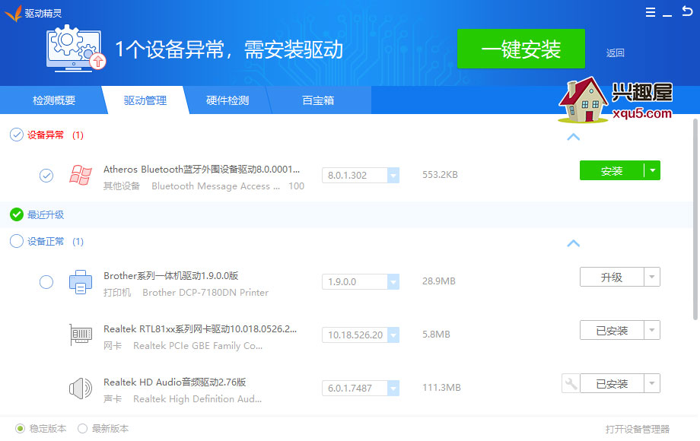The height and width of the screenshot is (441, 700).
Task: Select the 稳定版本 radio button
Action: [x=20, y=429]
